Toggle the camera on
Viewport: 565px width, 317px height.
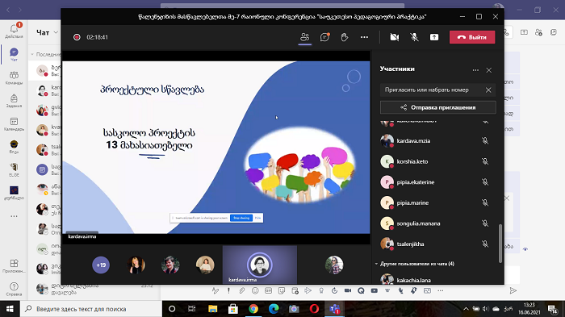395,37
